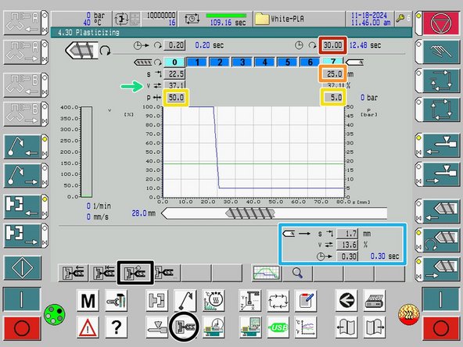Open the clipboard with pencil icon
Image resolution: width=463 pixels, height=347 pixels.
point(306,300)
